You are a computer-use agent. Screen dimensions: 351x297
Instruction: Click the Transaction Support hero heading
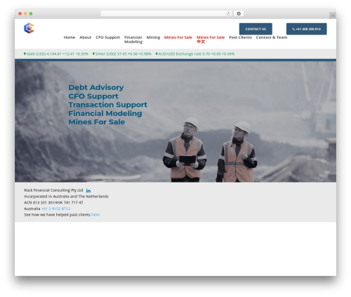(x=108, y=105)
